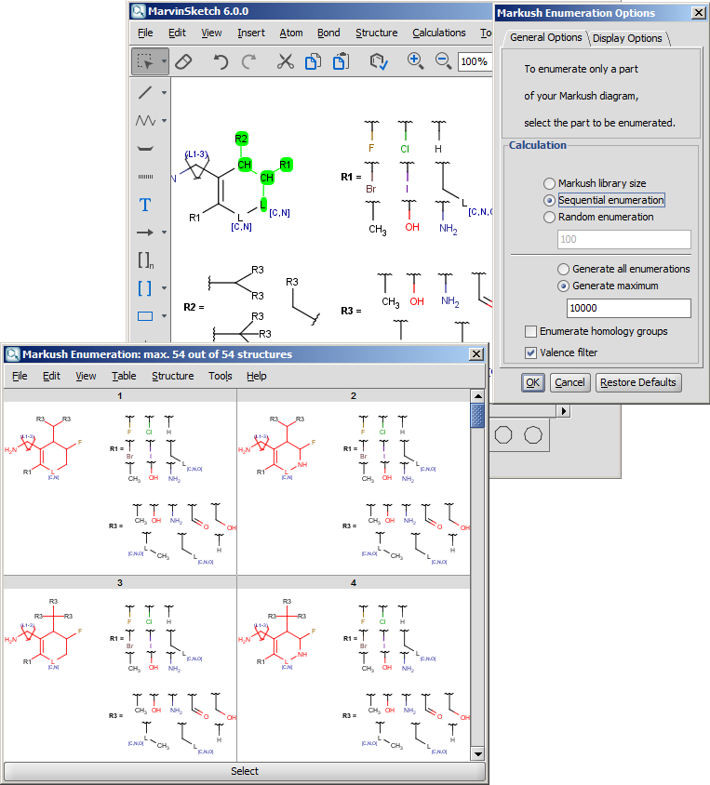
Task: Select the chain bond zigzag tool
Action: (x=145, y=121)
